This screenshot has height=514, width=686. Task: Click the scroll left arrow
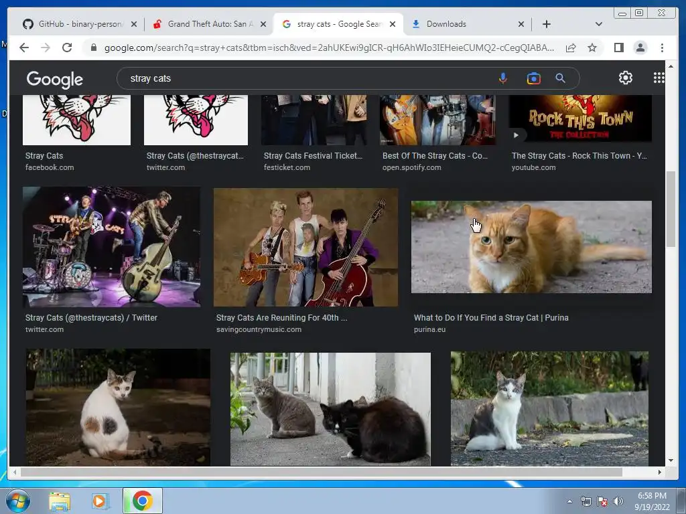[15, 472]
